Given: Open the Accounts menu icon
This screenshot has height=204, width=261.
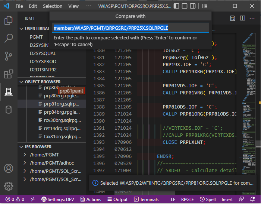Looking at the screenshot, I should tap(9, 168).
